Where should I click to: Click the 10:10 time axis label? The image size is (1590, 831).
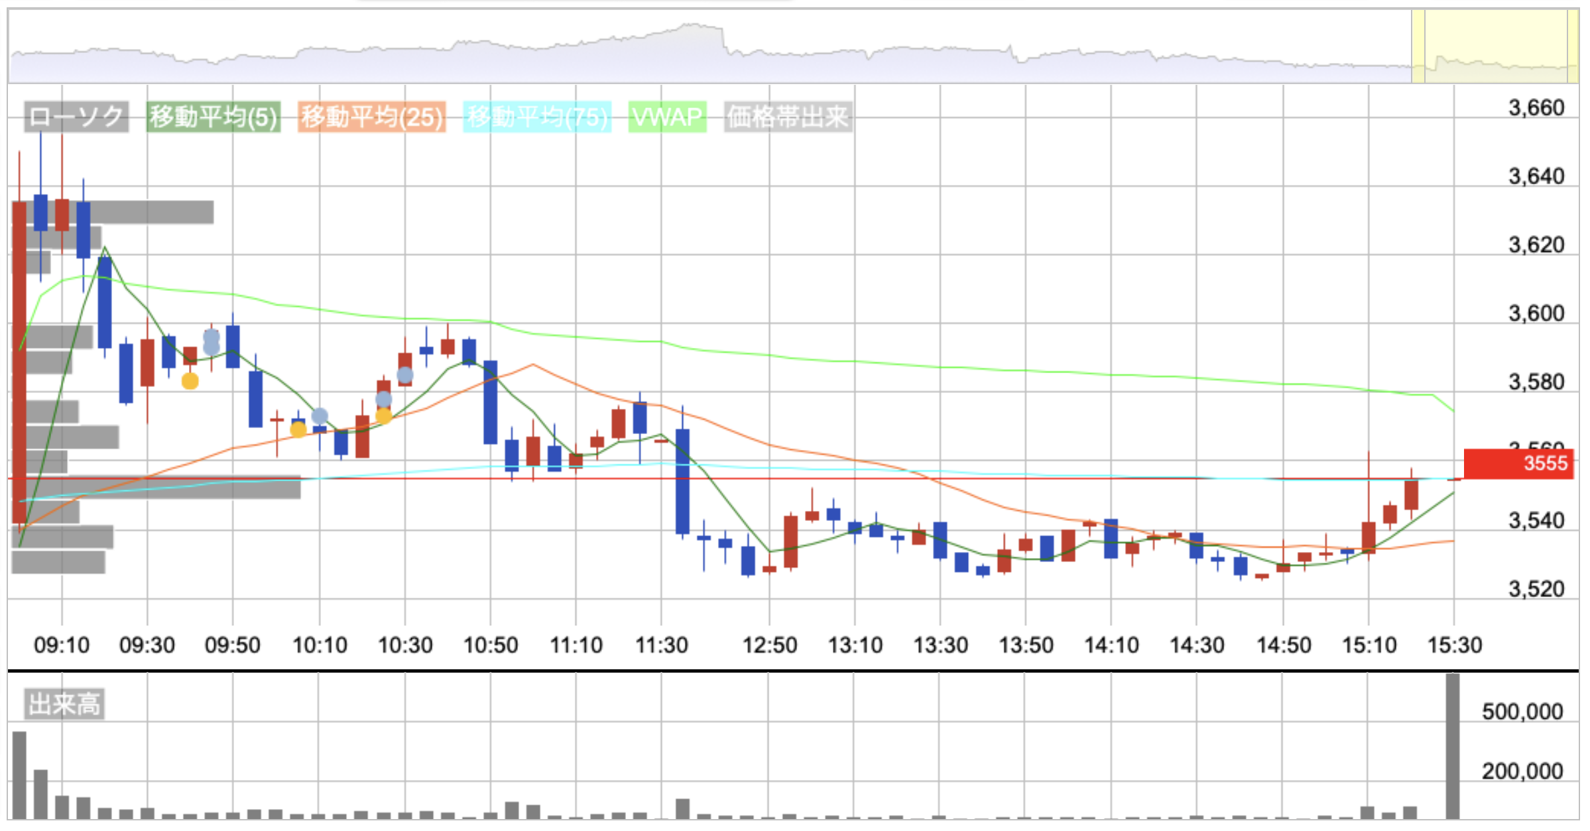(x=320, y=645)
